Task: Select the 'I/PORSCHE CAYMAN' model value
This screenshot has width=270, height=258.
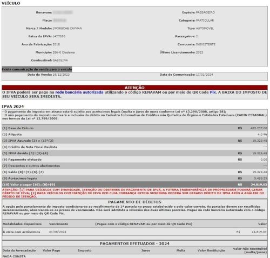Action: 67,28
